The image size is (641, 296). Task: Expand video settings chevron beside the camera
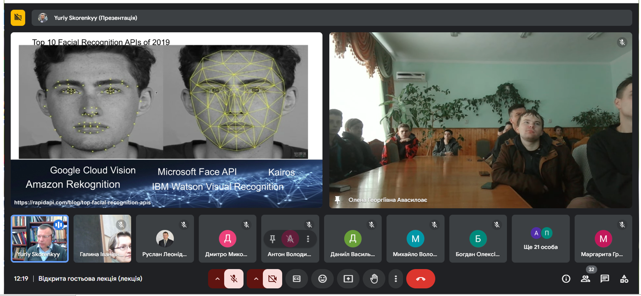[x=256, y=279]
